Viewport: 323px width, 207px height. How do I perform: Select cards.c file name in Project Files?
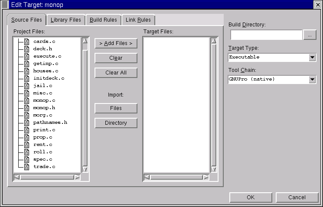tap(44, 42)
